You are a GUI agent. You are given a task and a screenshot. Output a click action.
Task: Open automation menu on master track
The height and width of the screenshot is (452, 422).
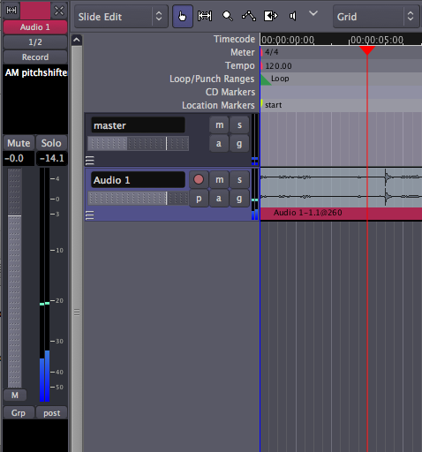coord(219,144)
